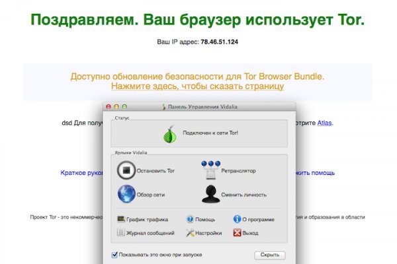Click the green Tor onion status icon
The width and height of the screenshot is (397, 264).
(x=169, y=134)
